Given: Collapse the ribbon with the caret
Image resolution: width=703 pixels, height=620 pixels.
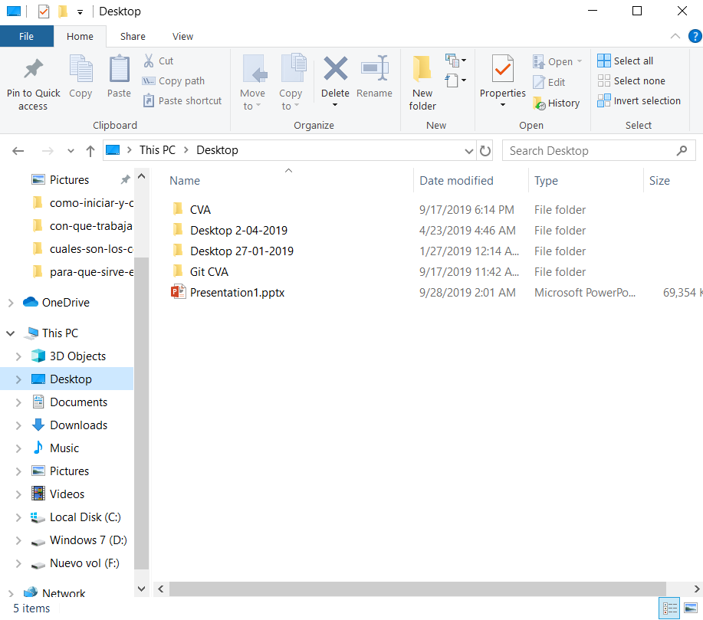Looking at the screenshot, I should (x=675, y=36).
